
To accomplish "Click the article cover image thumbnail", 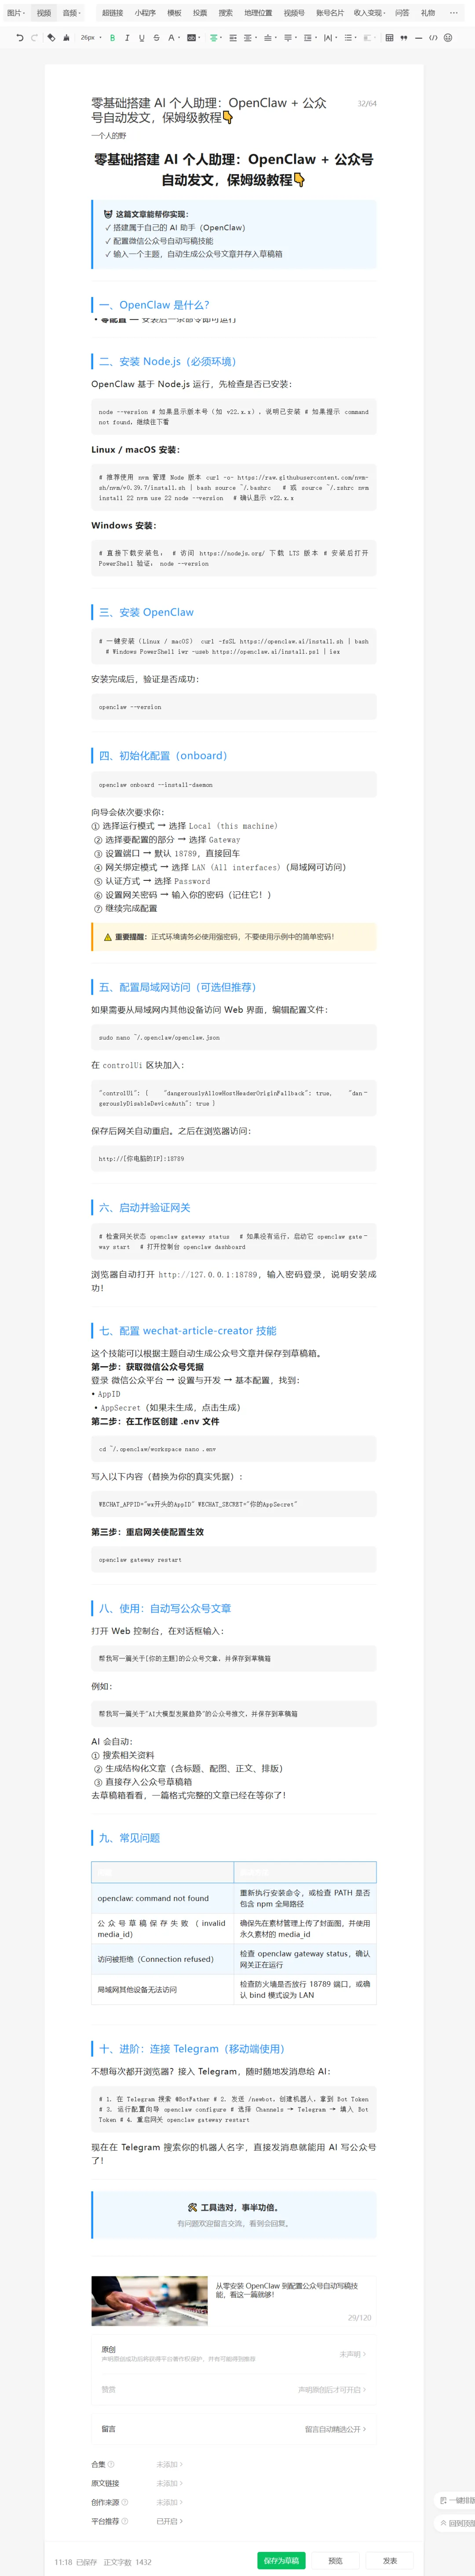I will coord(150,2302).
